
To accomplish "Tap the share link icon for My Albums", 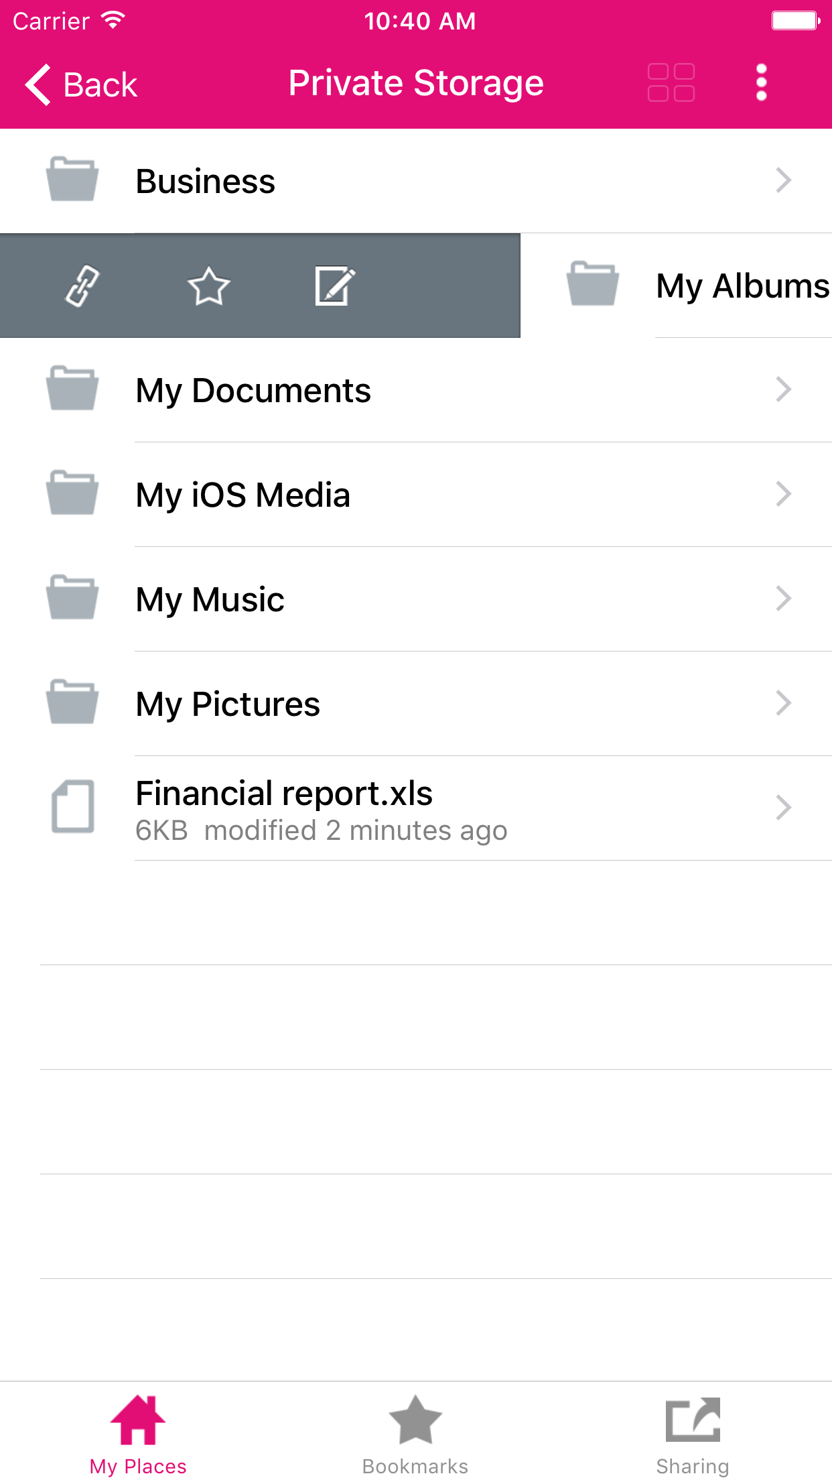I will [82, 286].
